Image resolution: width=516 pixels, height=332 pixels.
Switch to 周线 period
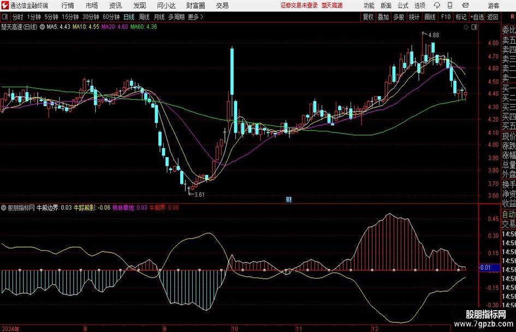[x=144, y=17]
